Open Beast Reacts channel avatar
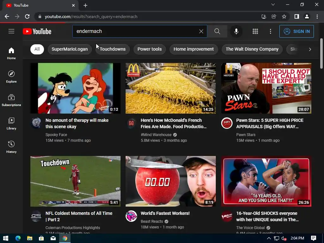Screen dimensions: 324x243 pos(131,216)
